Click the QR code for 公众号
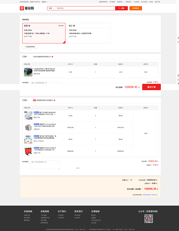The width and height of the screenshot is (179, 231). click(x=148, y=218)
